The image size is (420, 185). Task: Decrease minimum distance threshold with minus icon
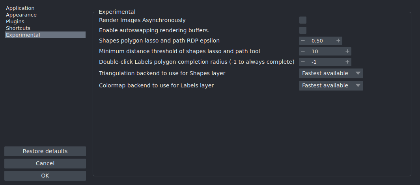tap(303, 51)
